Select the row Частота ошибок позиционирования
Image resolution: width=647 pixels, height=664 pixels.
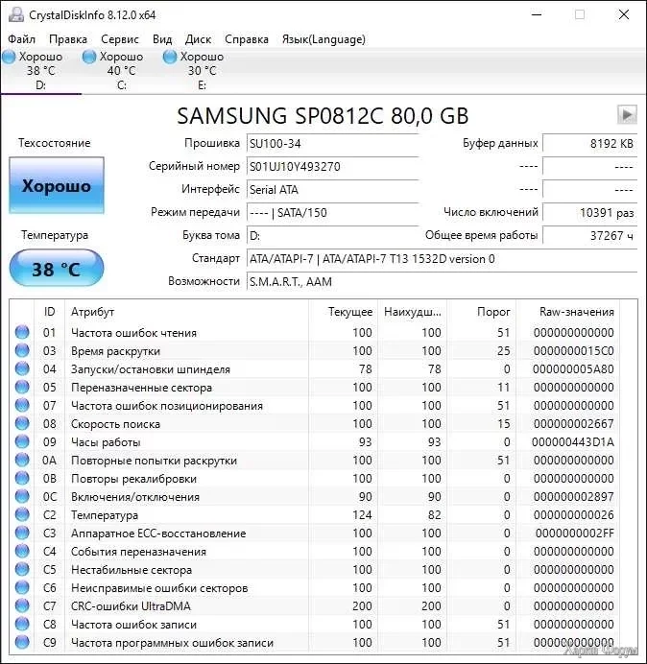315,405
